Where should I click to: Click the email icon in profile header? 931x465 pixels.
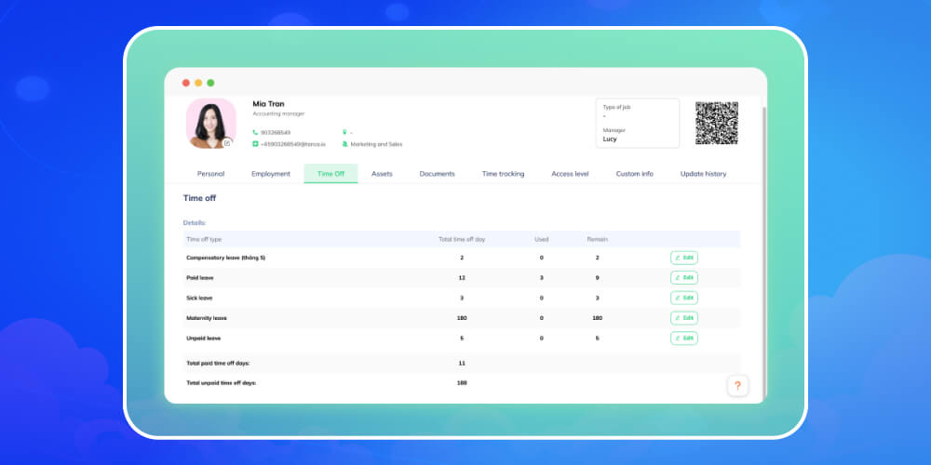255,144
